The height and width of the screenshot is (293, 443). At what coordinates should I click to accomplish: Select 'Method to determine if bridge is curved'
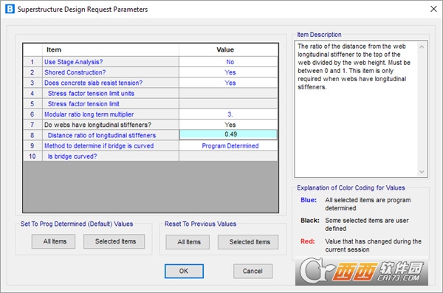(x=111, y=145)
